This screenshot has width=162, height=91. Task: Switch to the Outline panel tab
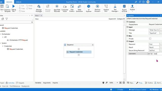pos(149,83)
